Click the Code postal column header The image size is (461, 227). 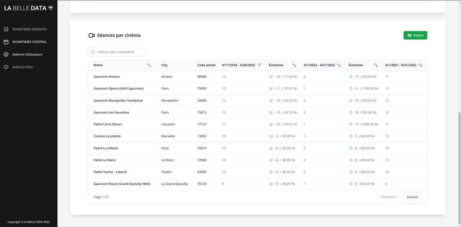pos(206,65)
